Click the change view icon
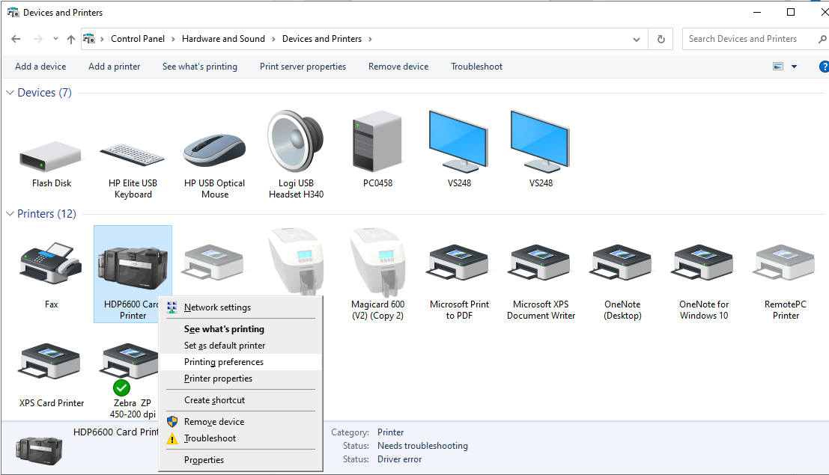The height and width of the screenshot is (475, 829). coord(778,67)
